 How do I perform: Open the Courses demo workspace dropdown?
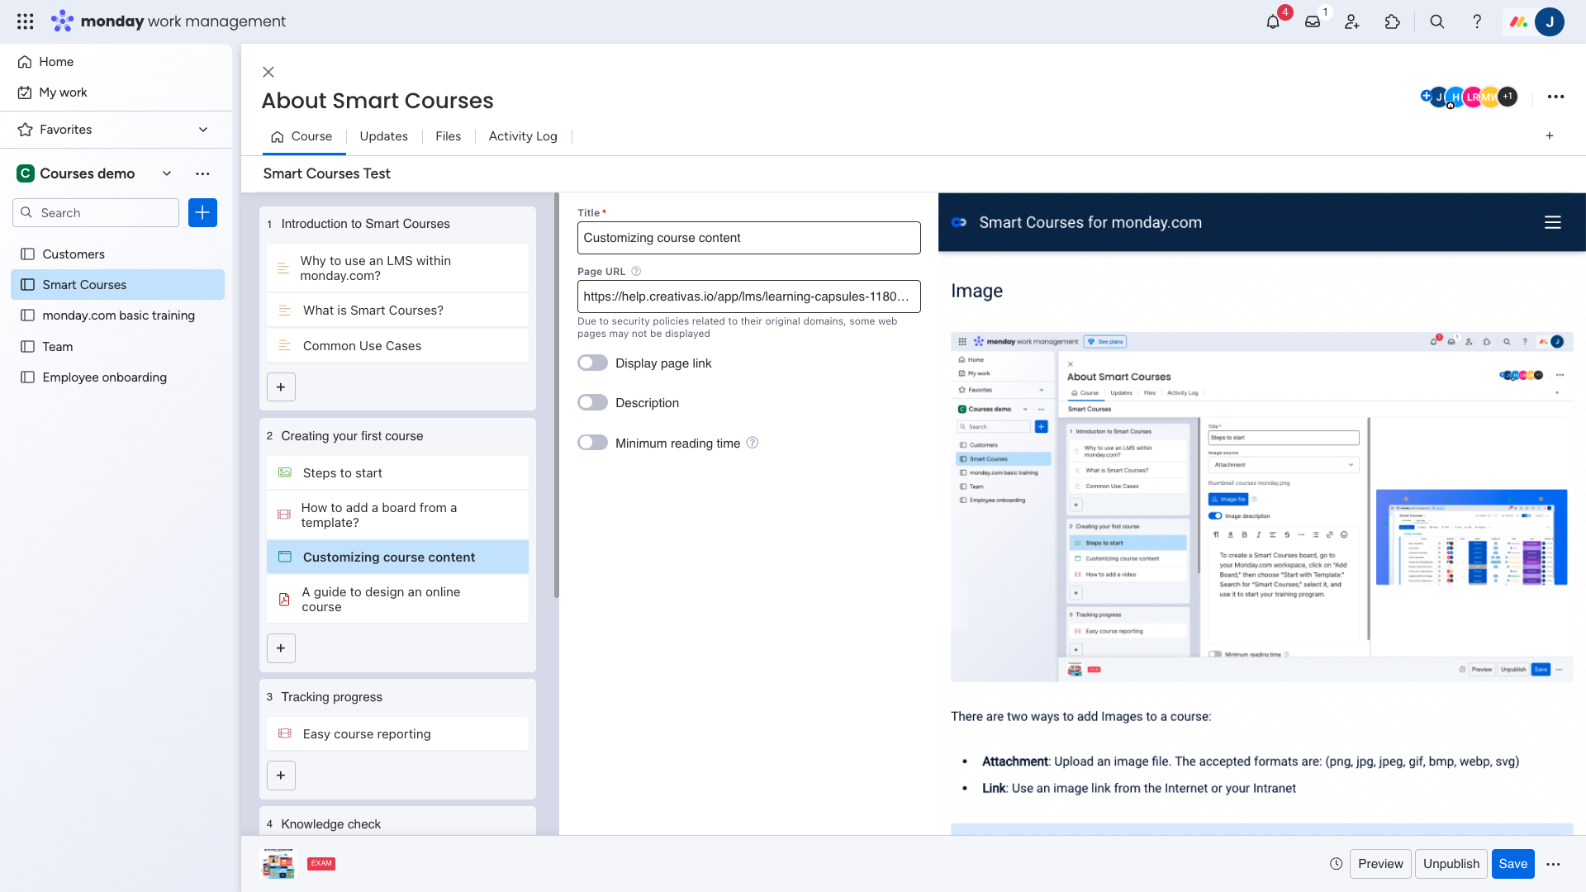click(x=167, y=173)
